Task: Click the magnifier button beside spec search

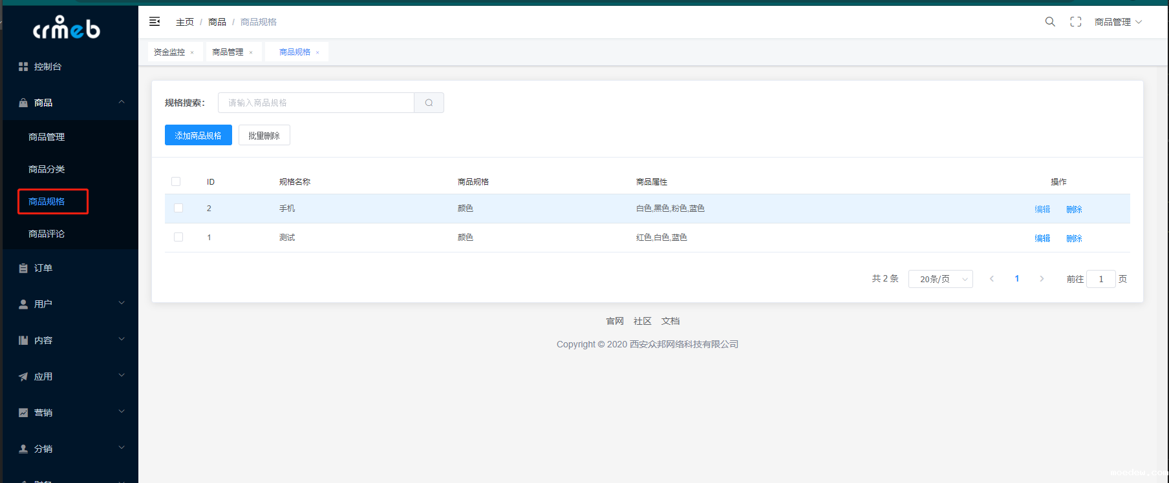Action: pyautogui.click(x=429, y=103)
